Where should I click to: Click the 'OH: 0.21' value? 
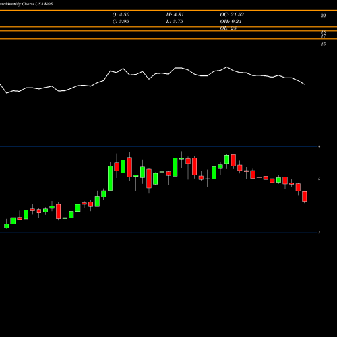(231, 22)
